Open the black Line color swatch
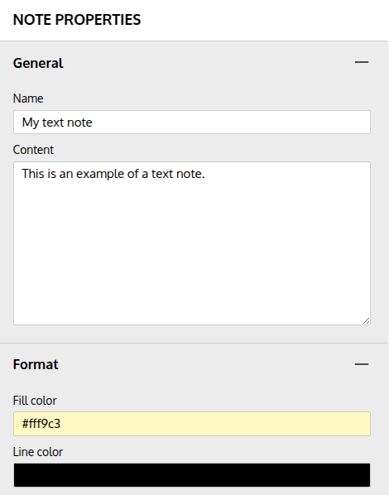This screenshot has height=495, width=389. (x=192, y=475)
